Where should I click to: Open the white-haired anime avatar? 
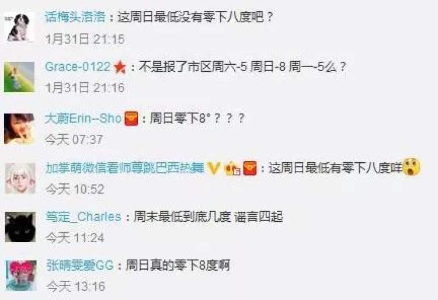(20, 179)
